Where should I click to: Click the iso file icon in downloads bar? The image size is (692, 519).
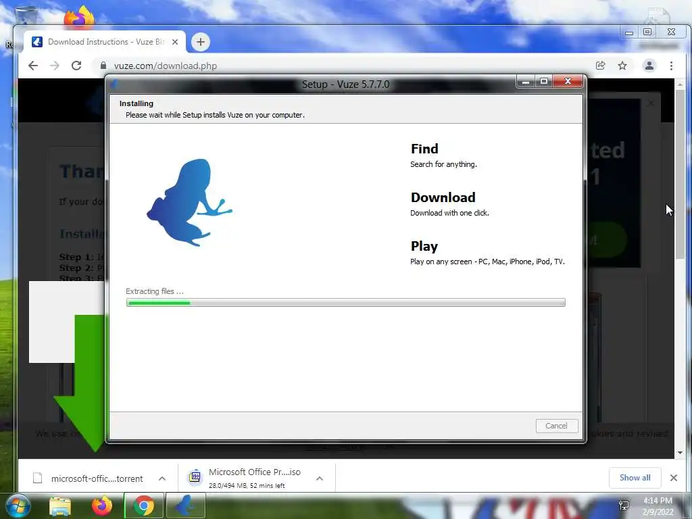click(x=195, y=477)
